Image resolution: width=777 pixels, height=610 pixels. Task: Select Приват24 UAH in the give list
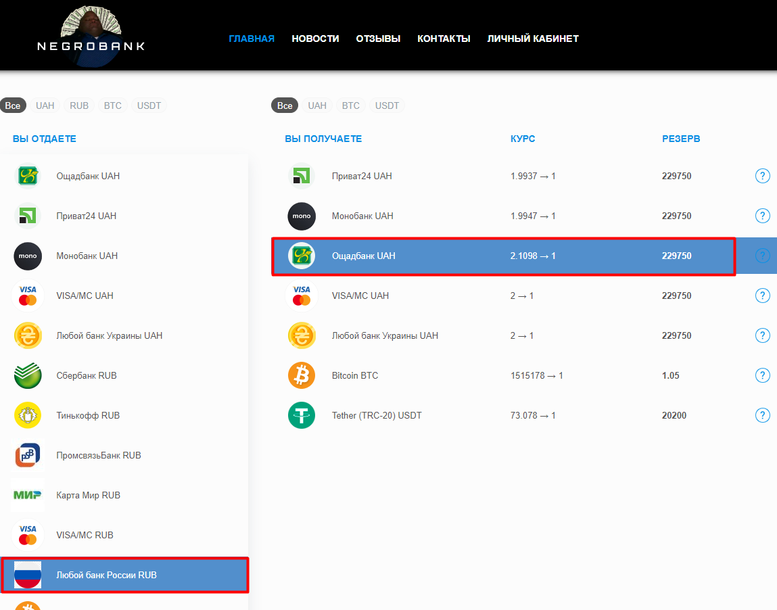tap(124, 216)
